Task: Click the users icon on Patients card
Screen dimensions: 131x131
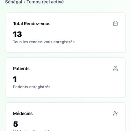Action: click(115, 68)
